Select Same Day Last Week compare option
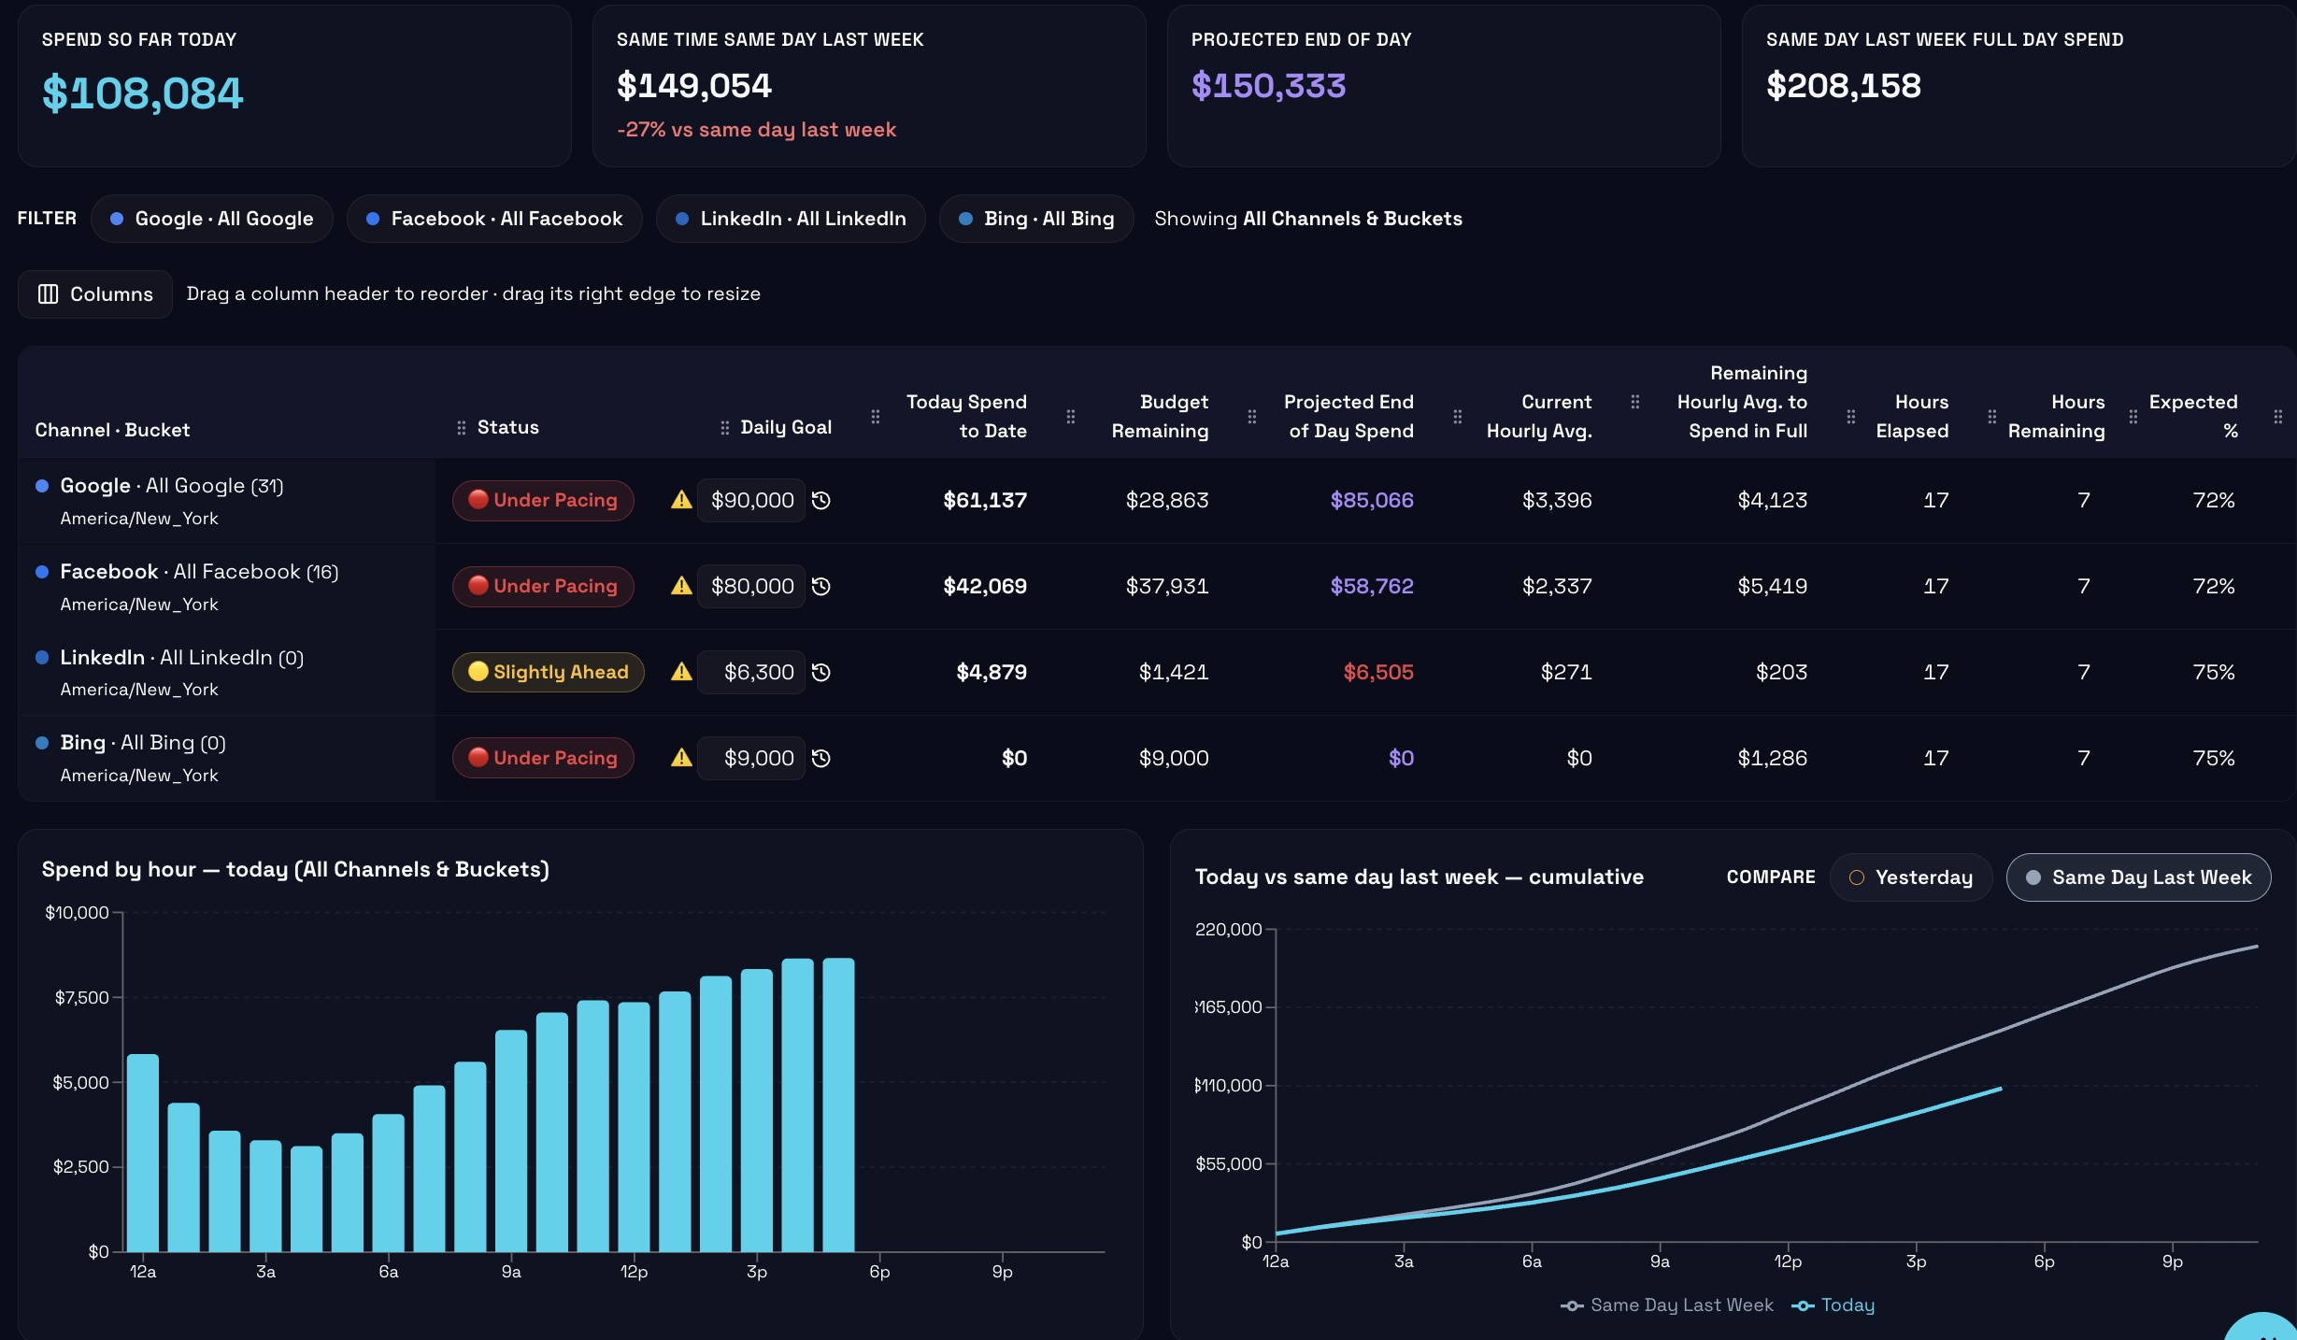The image size is (2297, 1340). point(2138,877)
